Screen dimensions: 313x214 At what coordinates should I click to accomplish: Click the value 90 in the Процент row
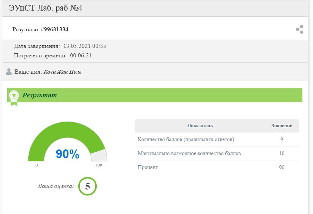pos(282,167)
